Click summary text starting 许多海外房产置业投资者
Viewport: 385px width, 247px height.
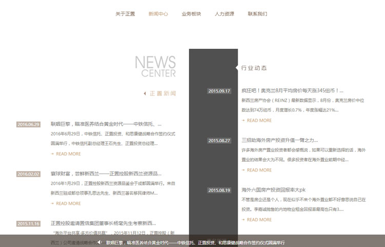(303, 155)
